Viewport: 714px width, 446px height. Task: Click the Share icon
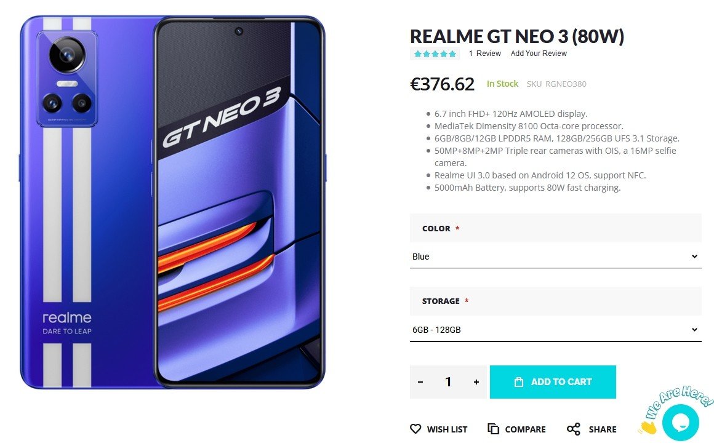click(573, 429)
